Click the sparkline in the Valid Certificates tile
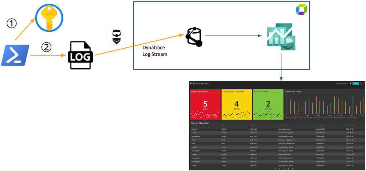The height and width of the screenshot is (171, 366). pos(268,114)
